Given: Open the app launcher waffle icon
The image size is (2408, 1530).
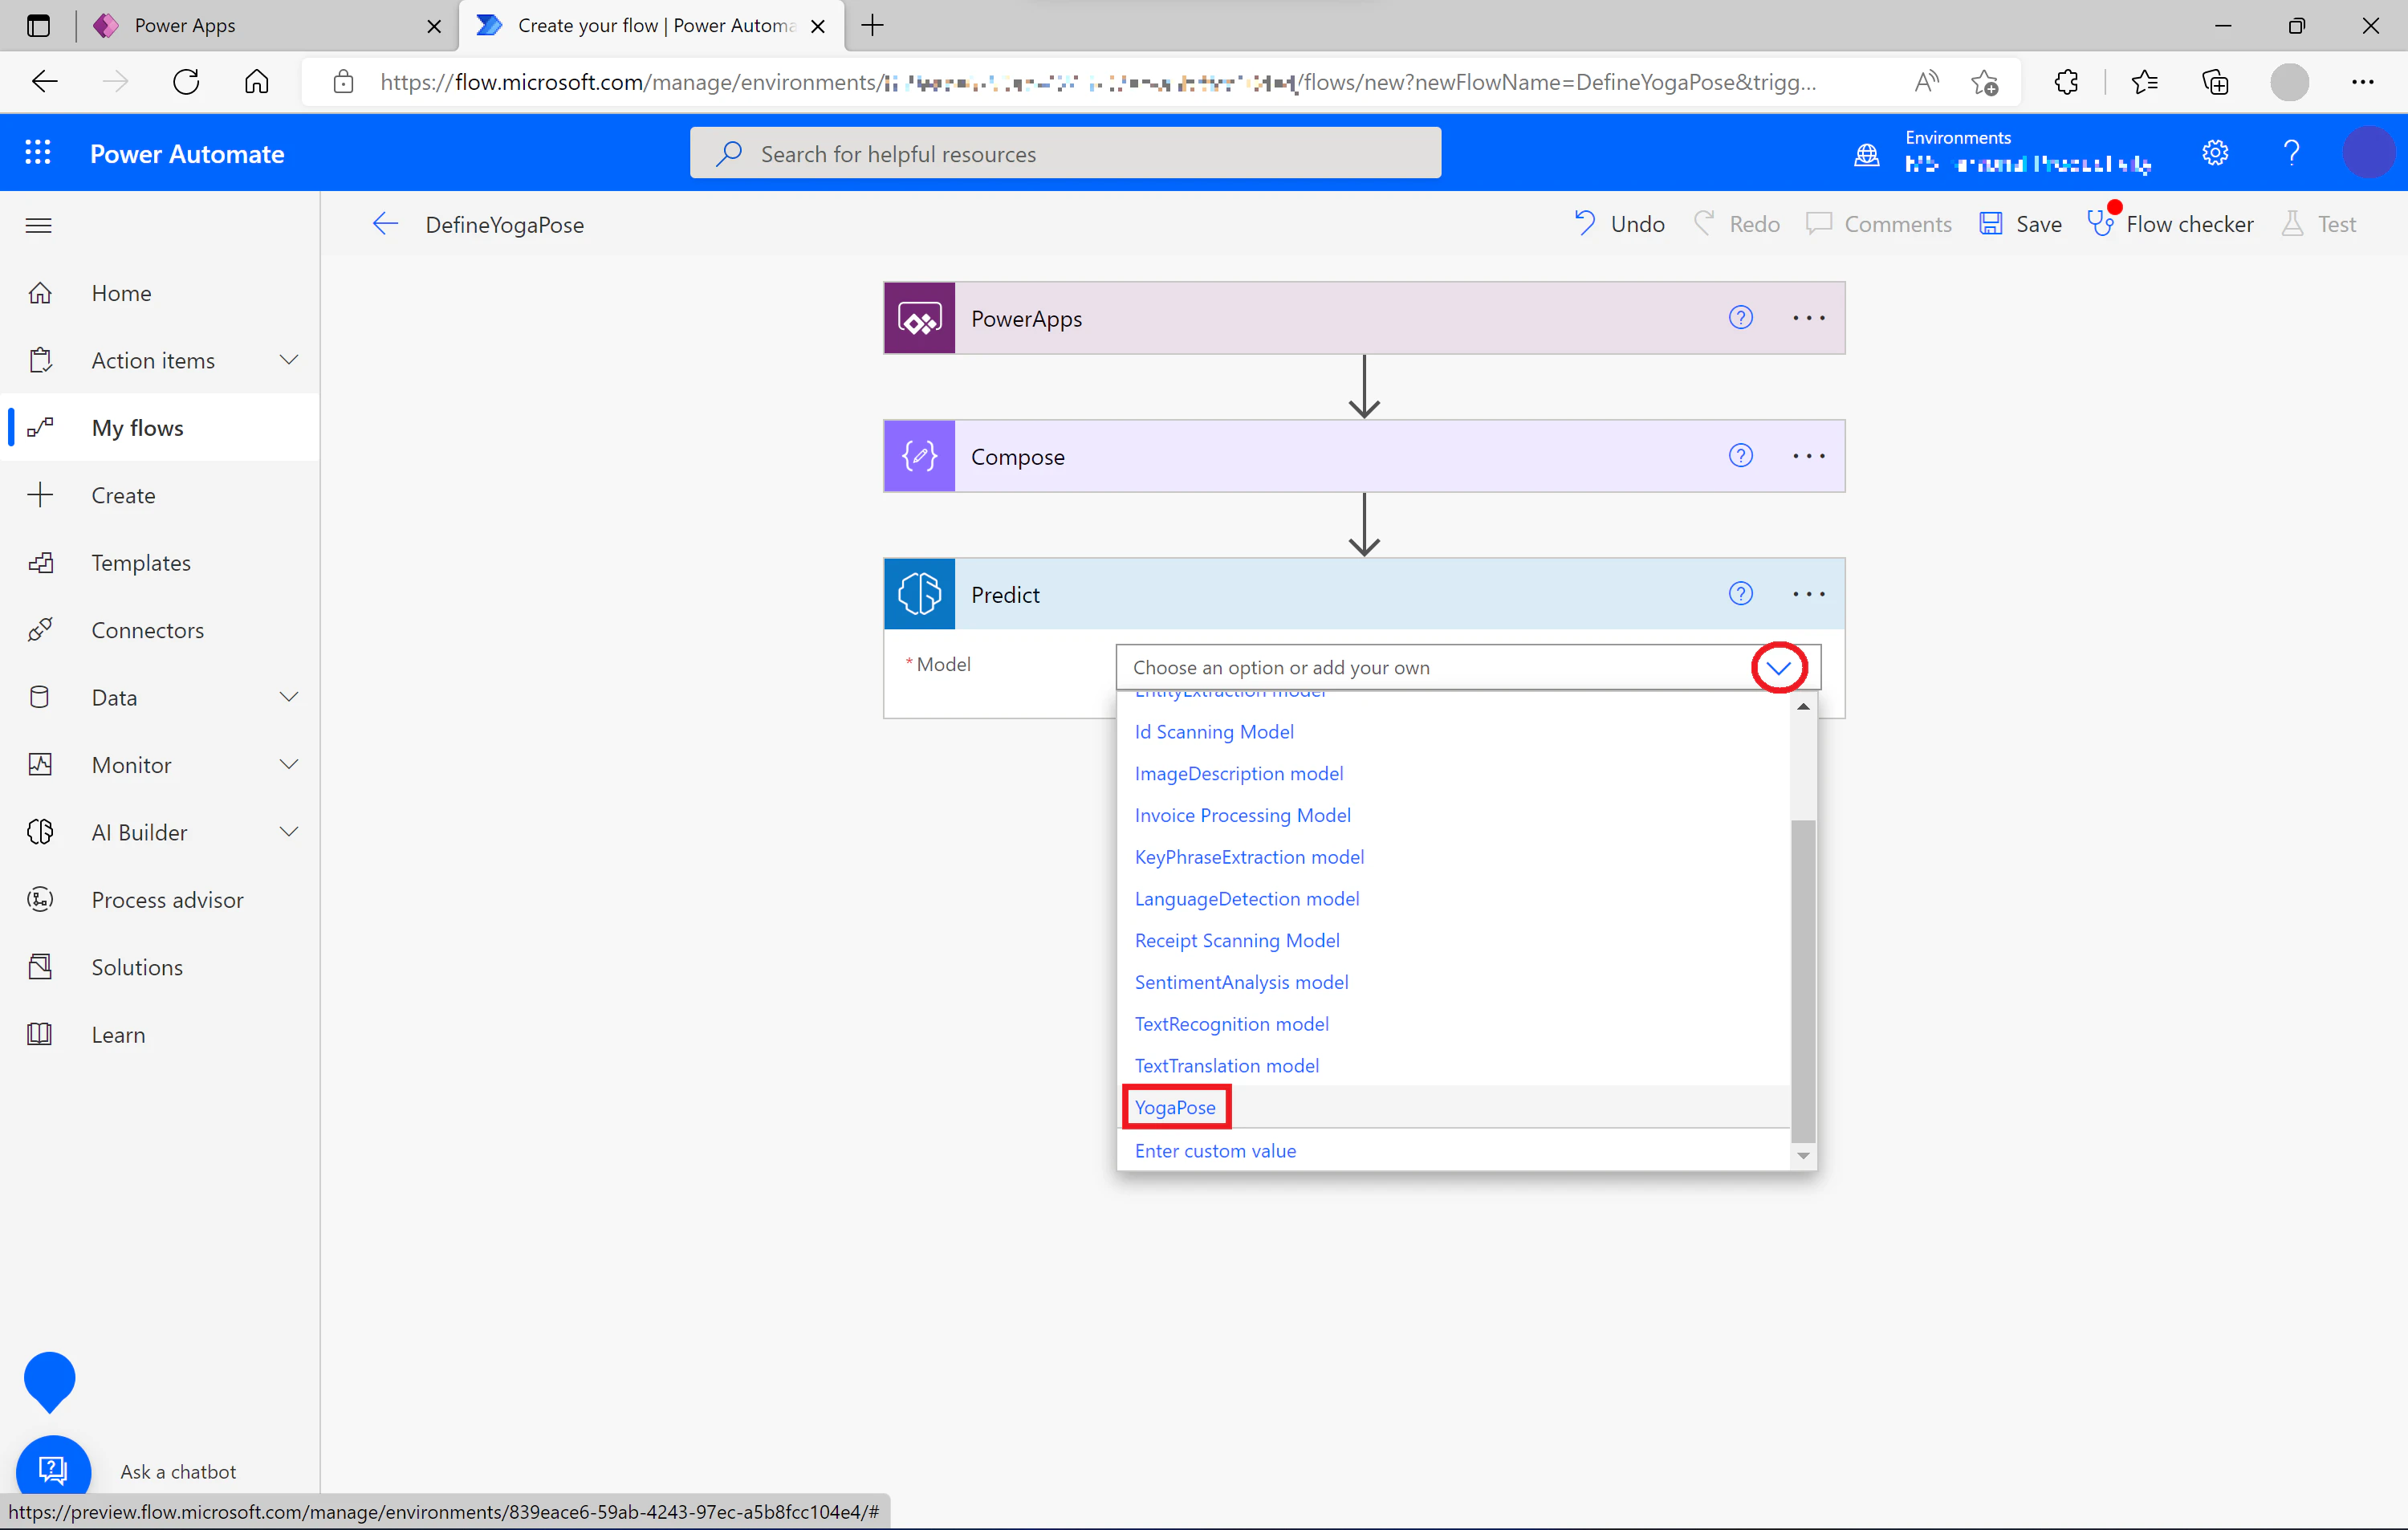Looking at the screenshot, I should point(38,153).
